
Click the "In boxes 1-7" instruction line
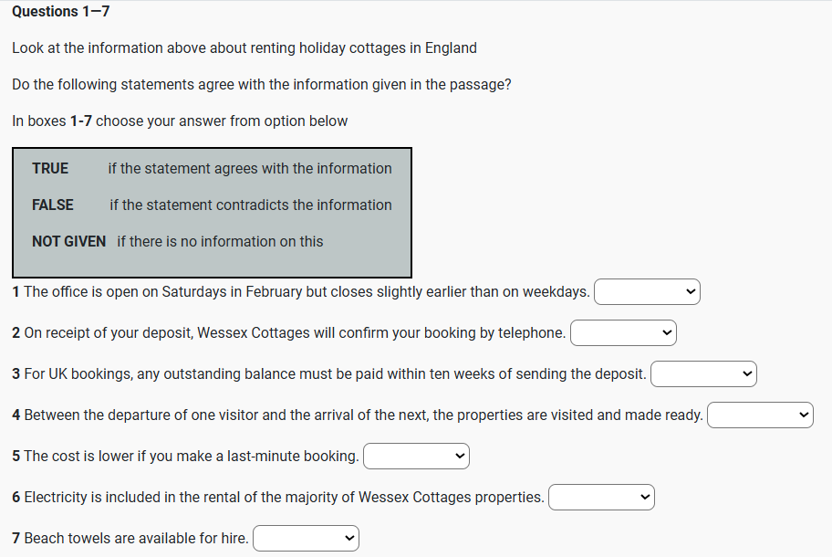[180, 121]
